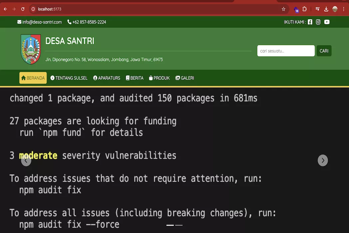The image size is (349, 233).
Task: Open the APARATURS menu item
Action: 107,78
